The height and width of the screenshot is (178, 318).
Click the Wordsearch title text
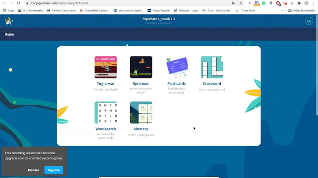(106, 129)
